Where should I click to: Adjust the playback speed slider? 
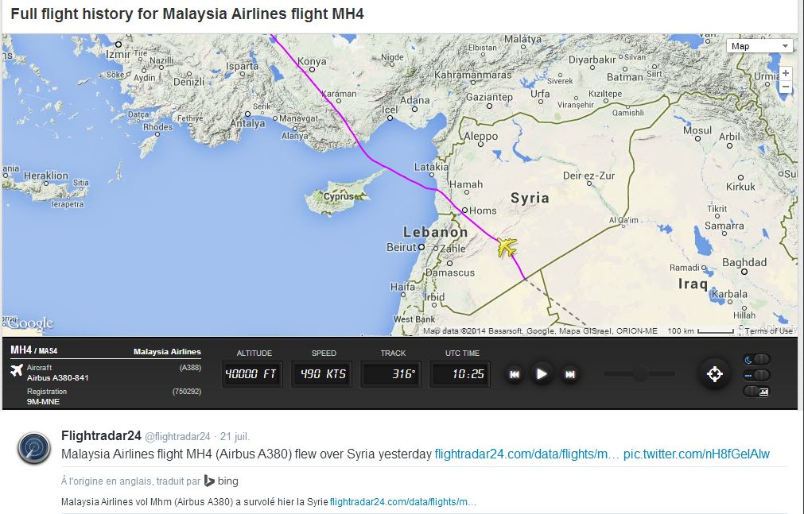click(x=639, y=374)
